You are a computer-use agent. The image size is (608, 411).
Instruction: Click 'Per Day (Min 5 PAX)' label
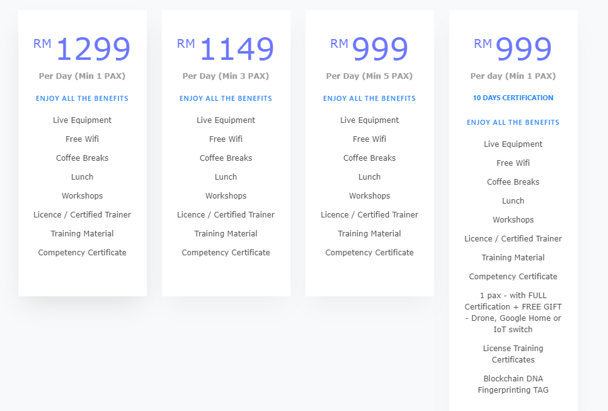[369, 76]
